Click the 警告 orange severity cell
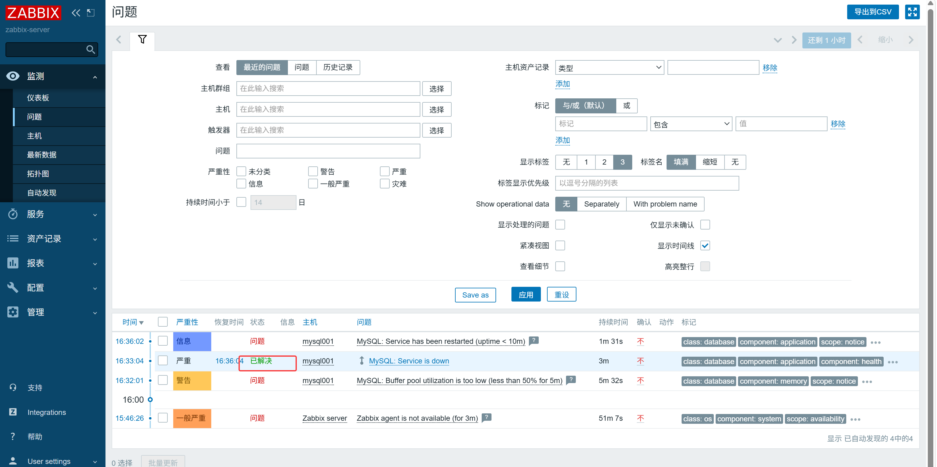Viewport: 937px width, 467px height. tap(192, 381)
